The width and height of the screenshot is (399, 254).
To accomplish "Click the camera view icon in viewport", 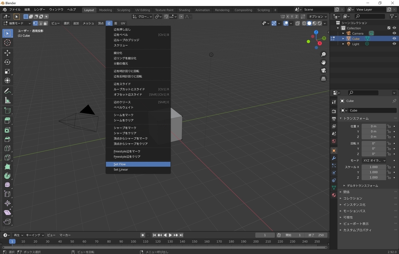I will tap(323, 70).
